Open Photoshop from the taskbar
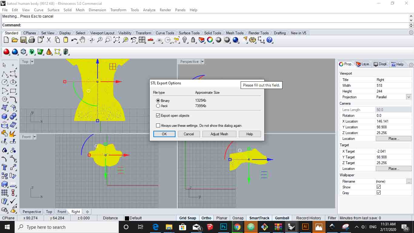 (x=224, y=227)
